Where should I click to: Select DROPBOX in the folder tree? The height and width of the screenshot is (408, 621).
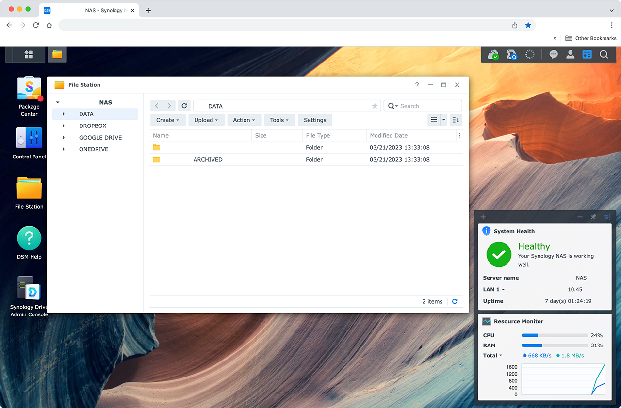pos(95,126)
